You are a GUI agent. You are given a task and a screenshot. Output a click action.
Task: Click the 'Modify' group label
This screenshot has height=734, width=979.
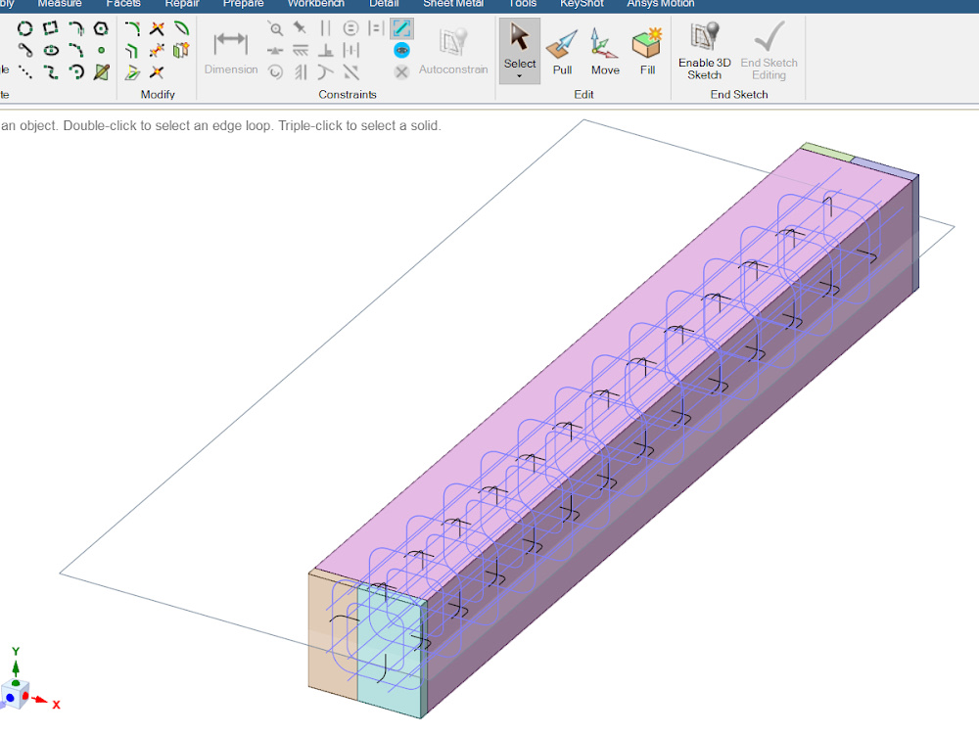158,94
